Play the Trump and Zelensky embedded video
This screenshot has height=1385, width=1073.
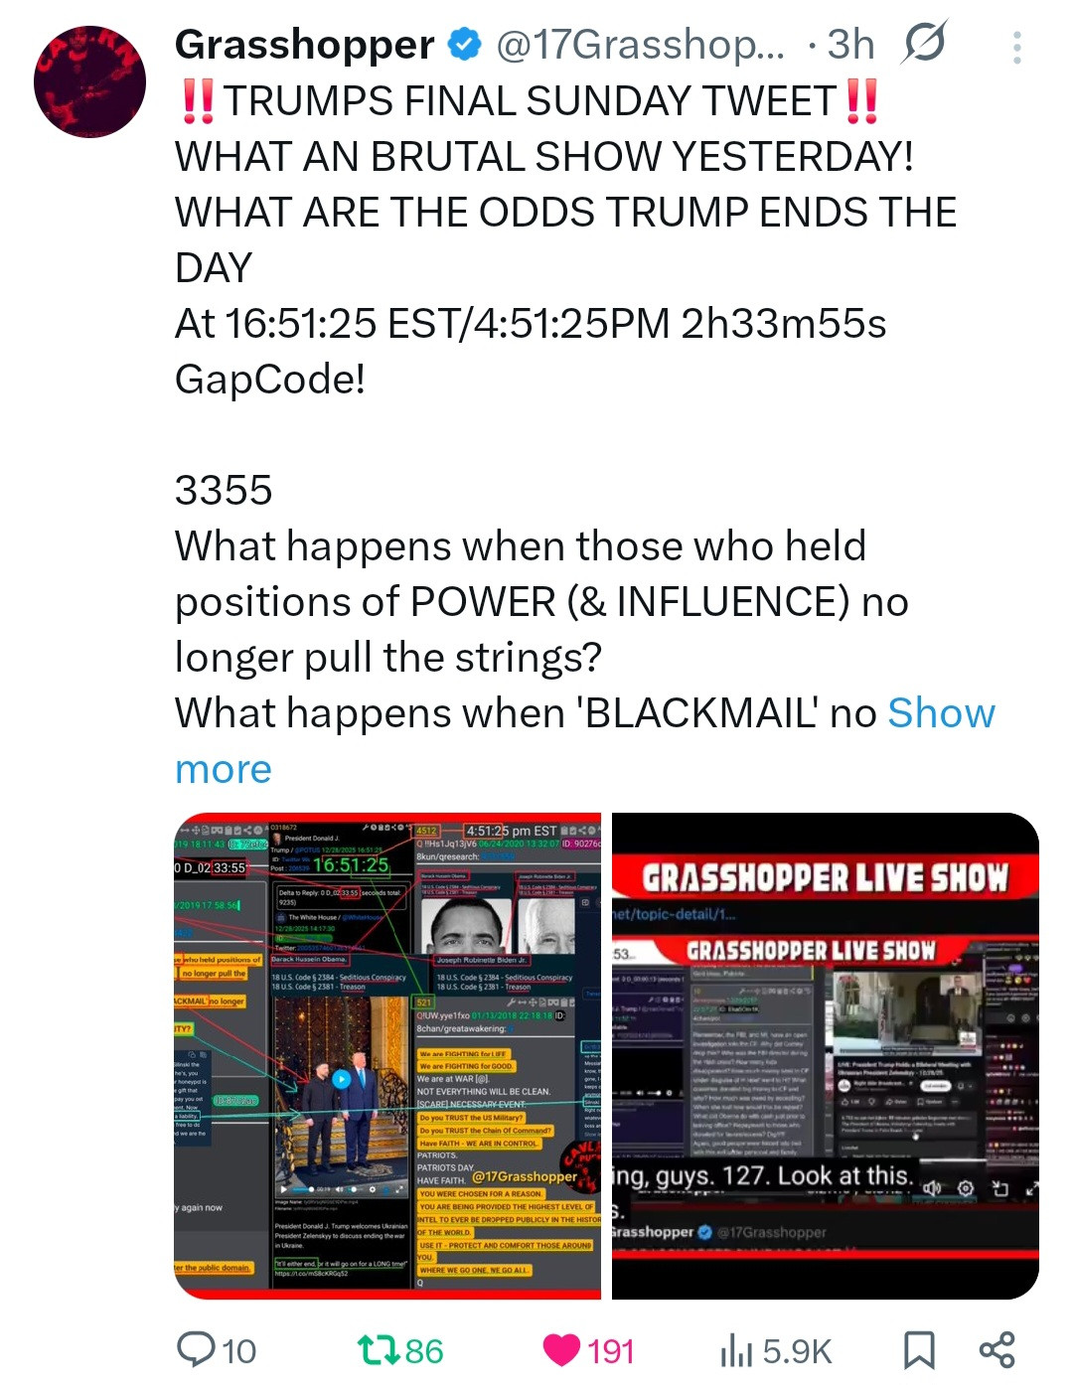coord(341,1078)
